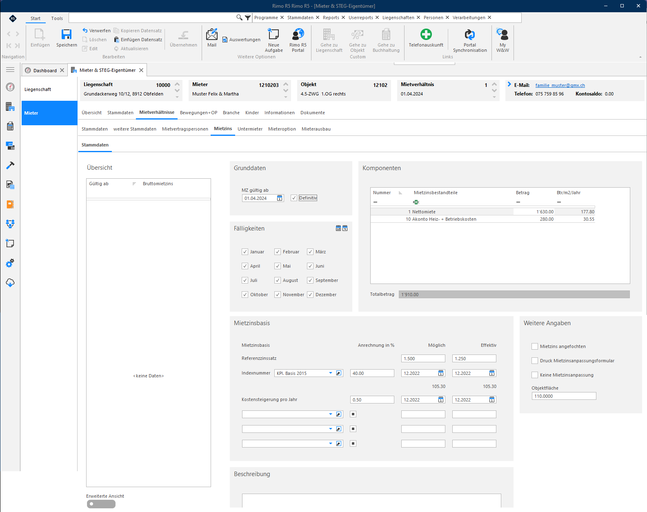647x512 pixels.
Task: Click Einfügen Datensatz
Action: point(138,40)
